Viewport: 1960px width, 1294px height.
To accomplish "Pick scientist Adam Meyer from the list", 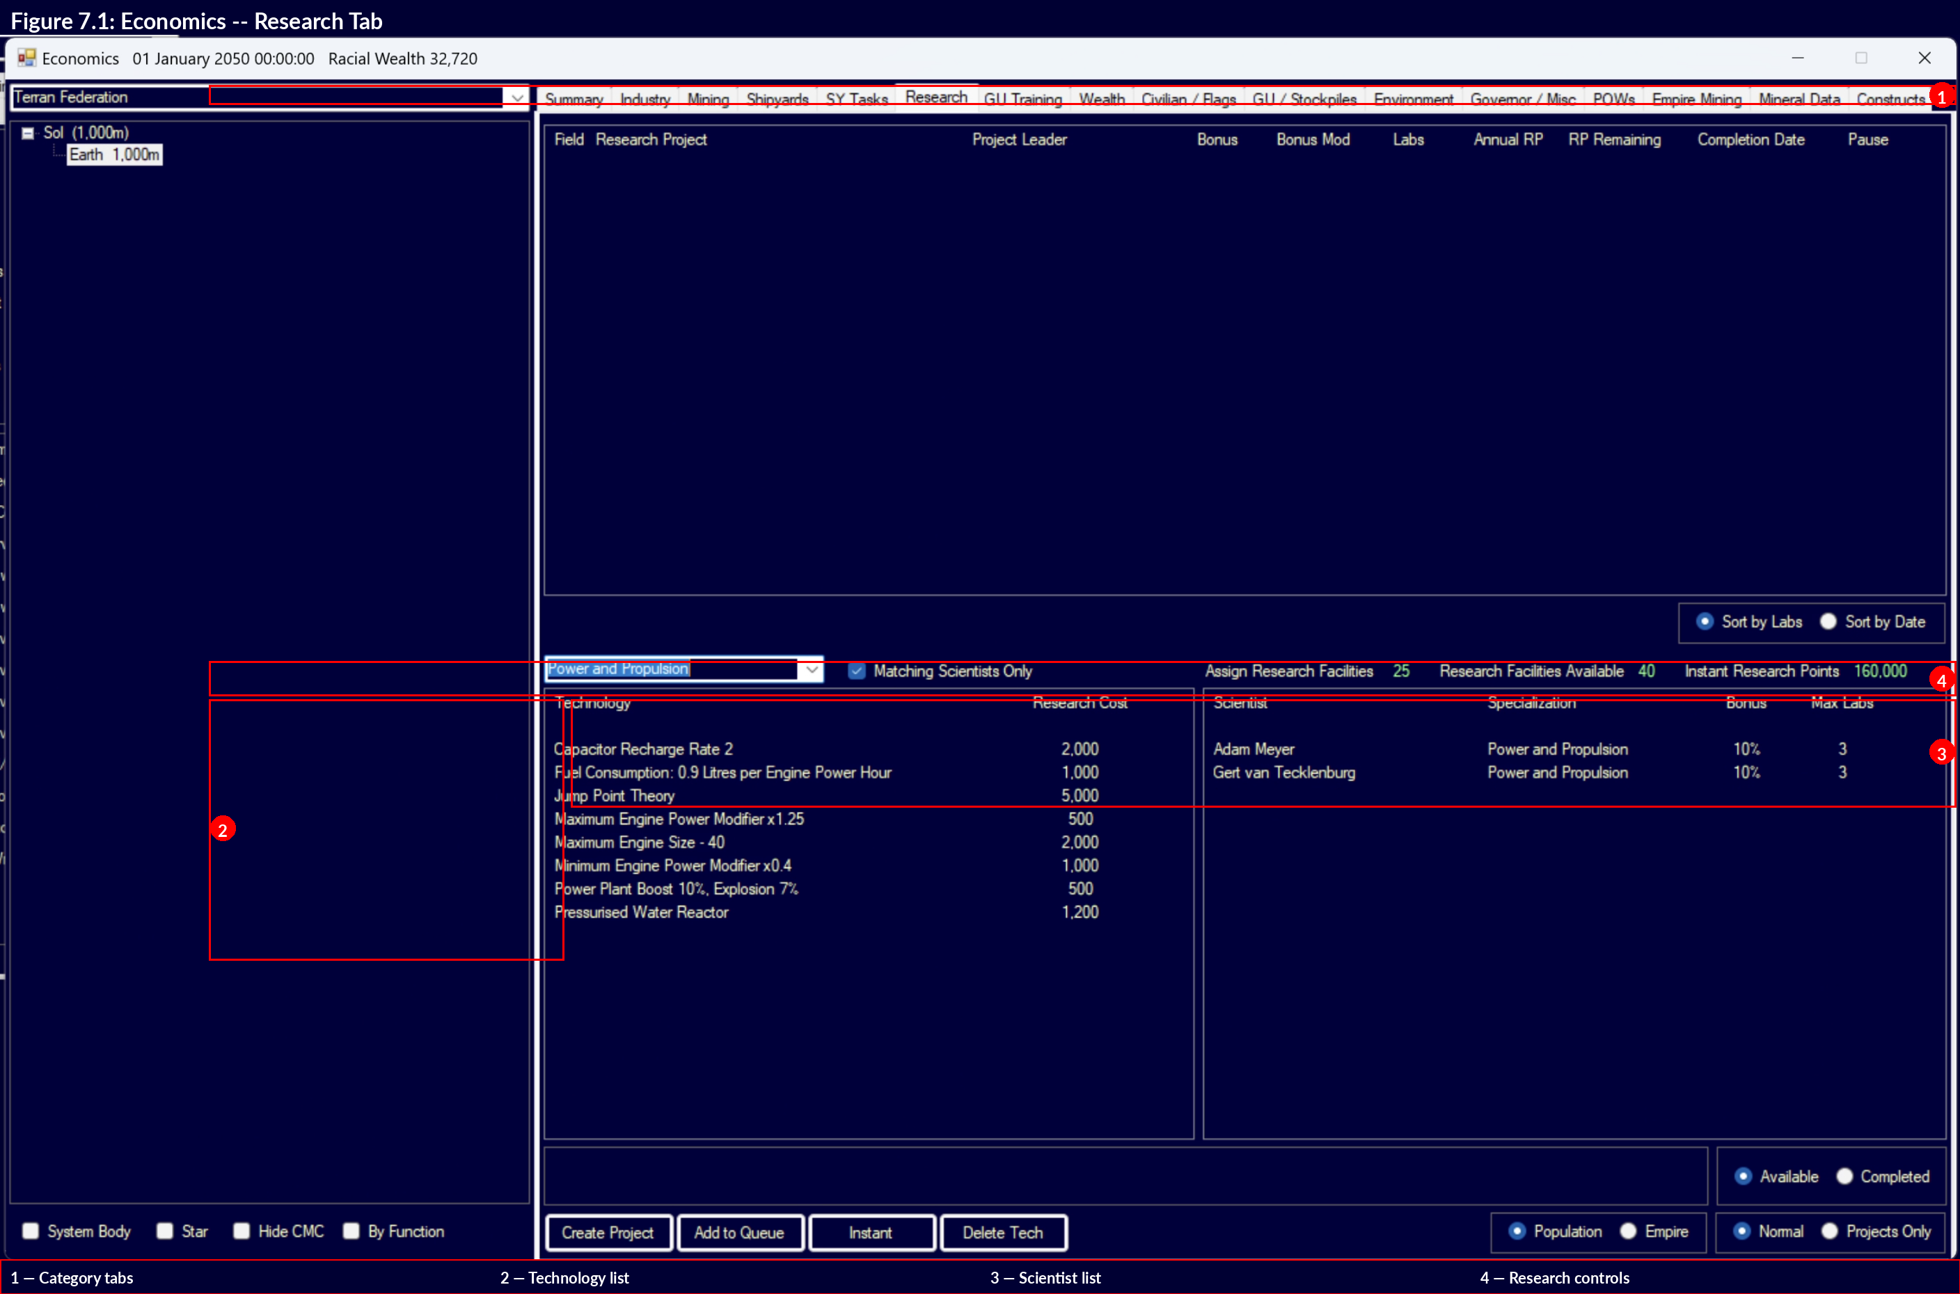I will [x=1254, y=749].
